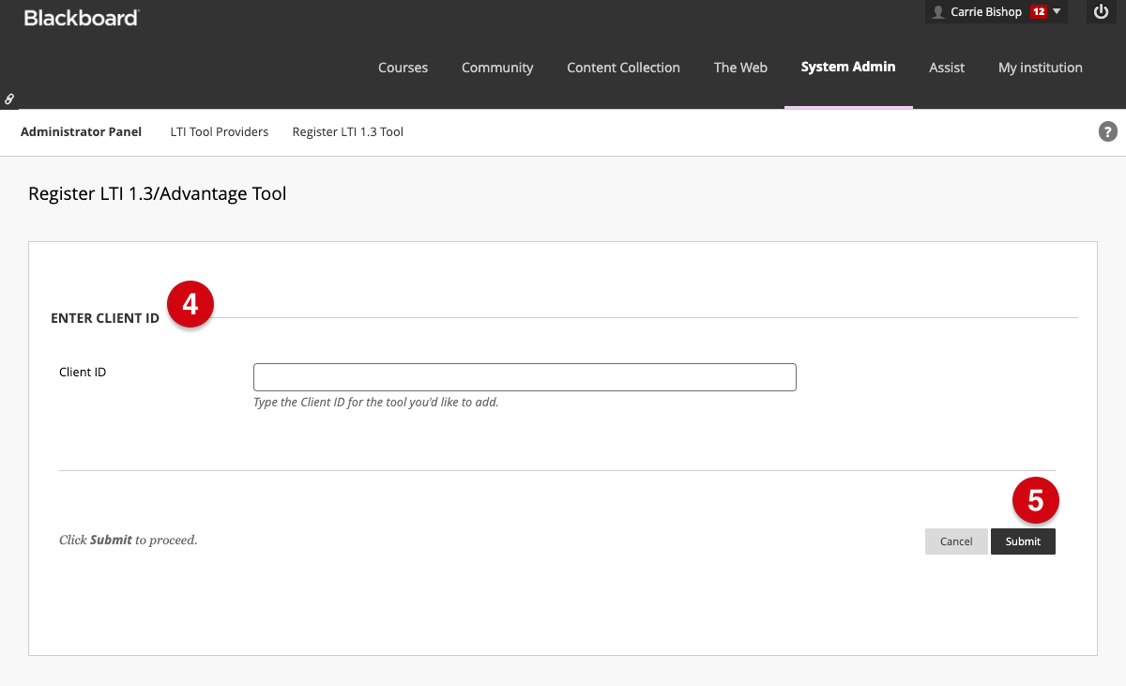Click the Cancel button
Viewport: 1126px width, 686px height.
click(x=956, y=541)
